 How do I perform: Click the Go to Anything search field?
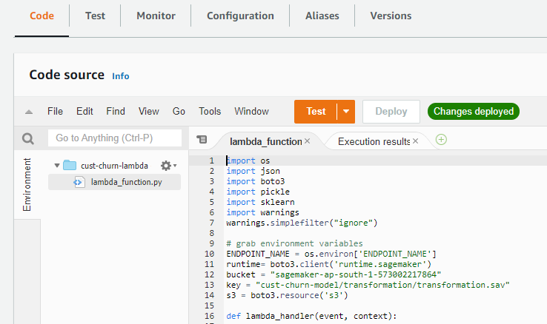(x=115, y=138)
